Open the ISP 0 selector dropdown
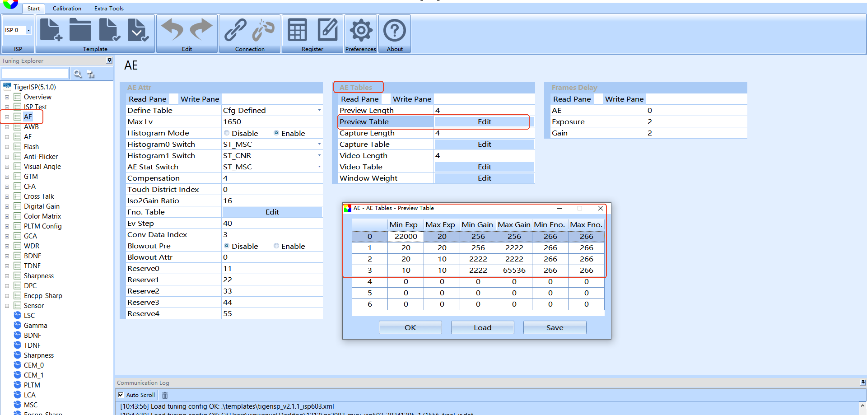867x415 pixels. pos(28,30)
